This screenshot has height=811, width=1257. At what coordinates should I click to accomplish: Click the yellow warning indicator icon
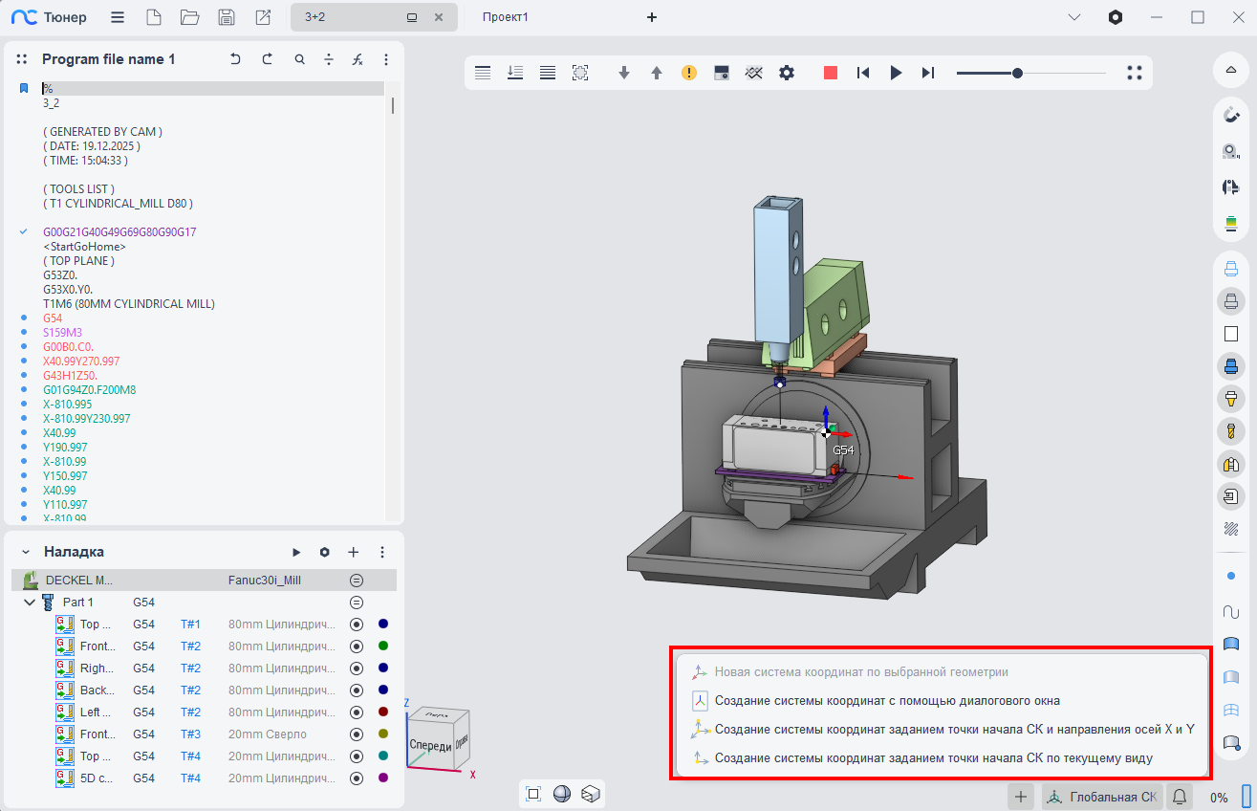(688, 73)
